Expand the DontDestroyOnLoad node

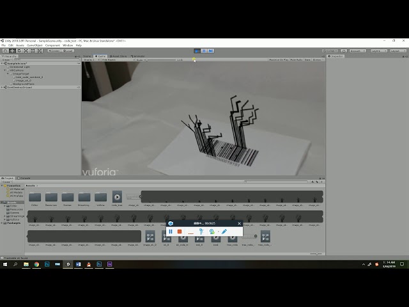pyautogui.click(x=2, y=88)
